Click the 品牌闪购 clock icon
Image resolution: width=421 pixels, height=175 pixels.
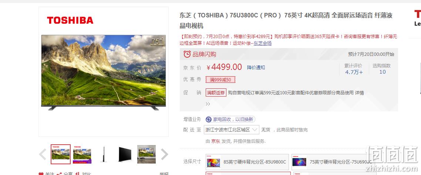[187, 54]
